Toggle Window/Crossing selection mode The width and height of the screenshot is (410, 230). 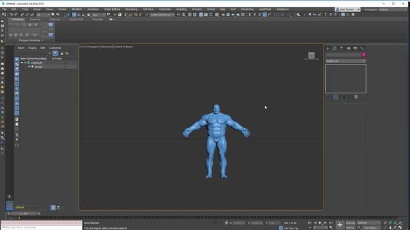click(69, 15)
